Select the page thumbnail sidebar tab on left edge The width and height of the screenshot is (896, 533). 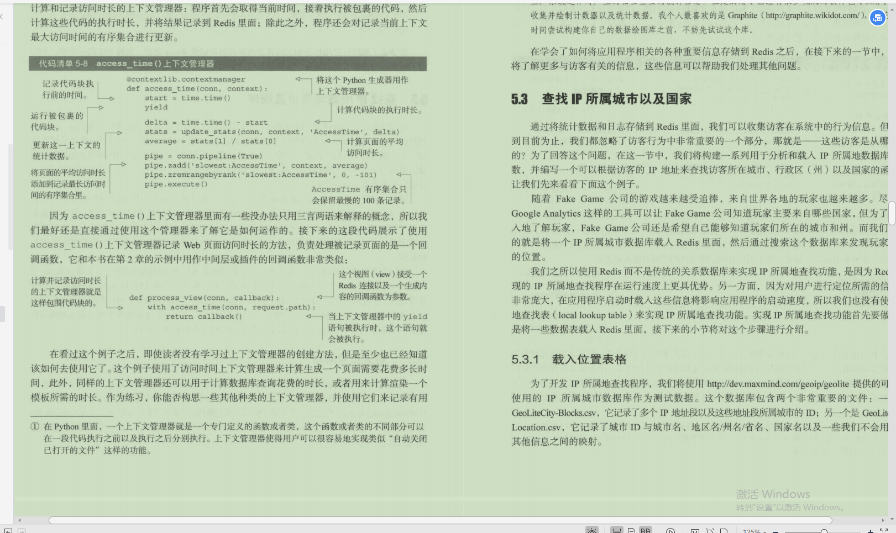coord(3,313)
